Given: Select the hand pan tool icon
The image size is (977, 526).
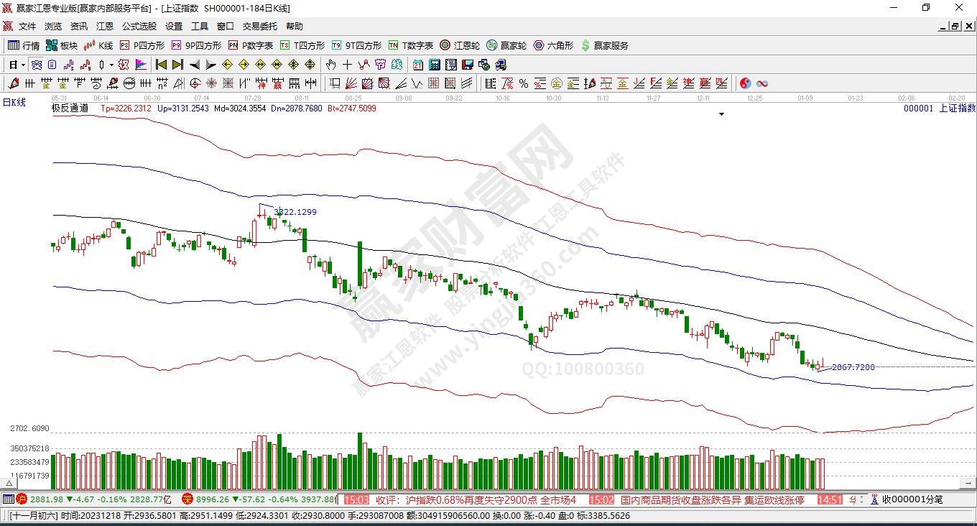Looking at the screenshot, I should coord(331,65).
